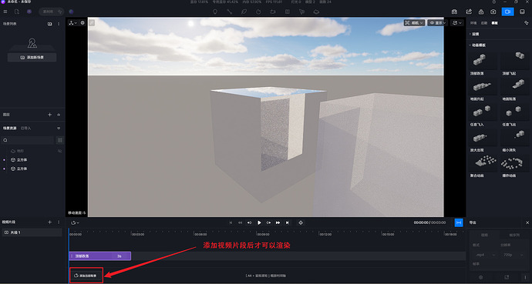This screenshot has height=284, width=532.
Task: Select the 地面升起 animation template
Action: coord(483,87)
